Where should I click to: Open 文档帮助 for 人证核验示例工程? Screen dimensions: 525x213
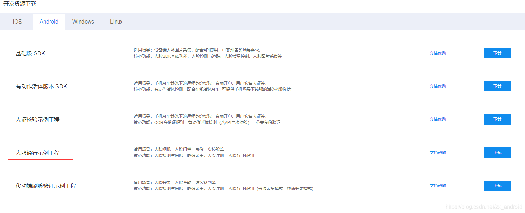pos(437,119)
